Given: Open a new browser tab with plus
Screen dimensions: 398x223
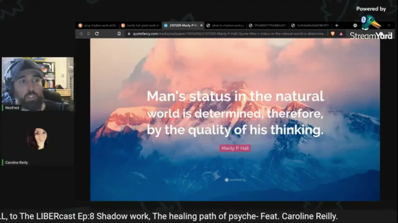Looking at the screenshot, I should pyautogui.click(x=336, y=25).
